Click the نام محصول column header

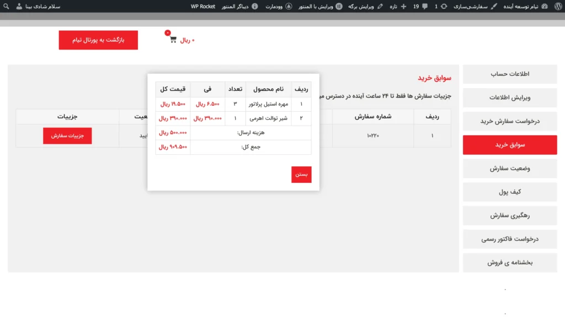coord(269,89)
